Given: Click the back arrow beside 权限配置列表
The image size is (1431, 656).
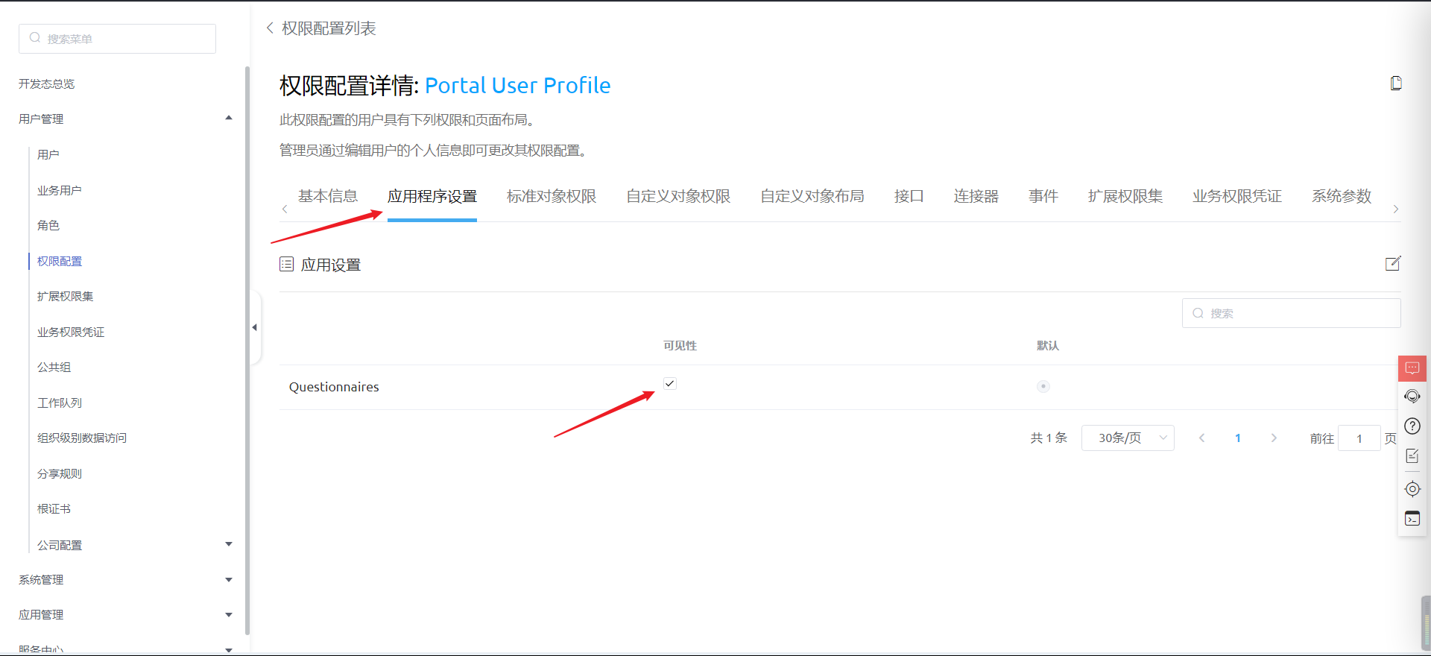Looking at the screenshot, I should [270, 28].
